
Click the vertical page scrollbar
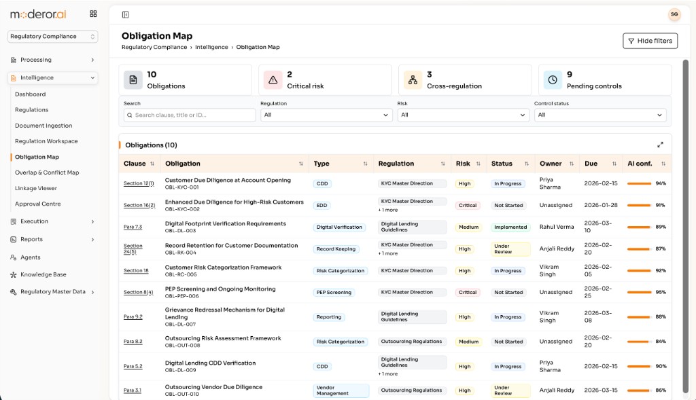coord(685,226)
